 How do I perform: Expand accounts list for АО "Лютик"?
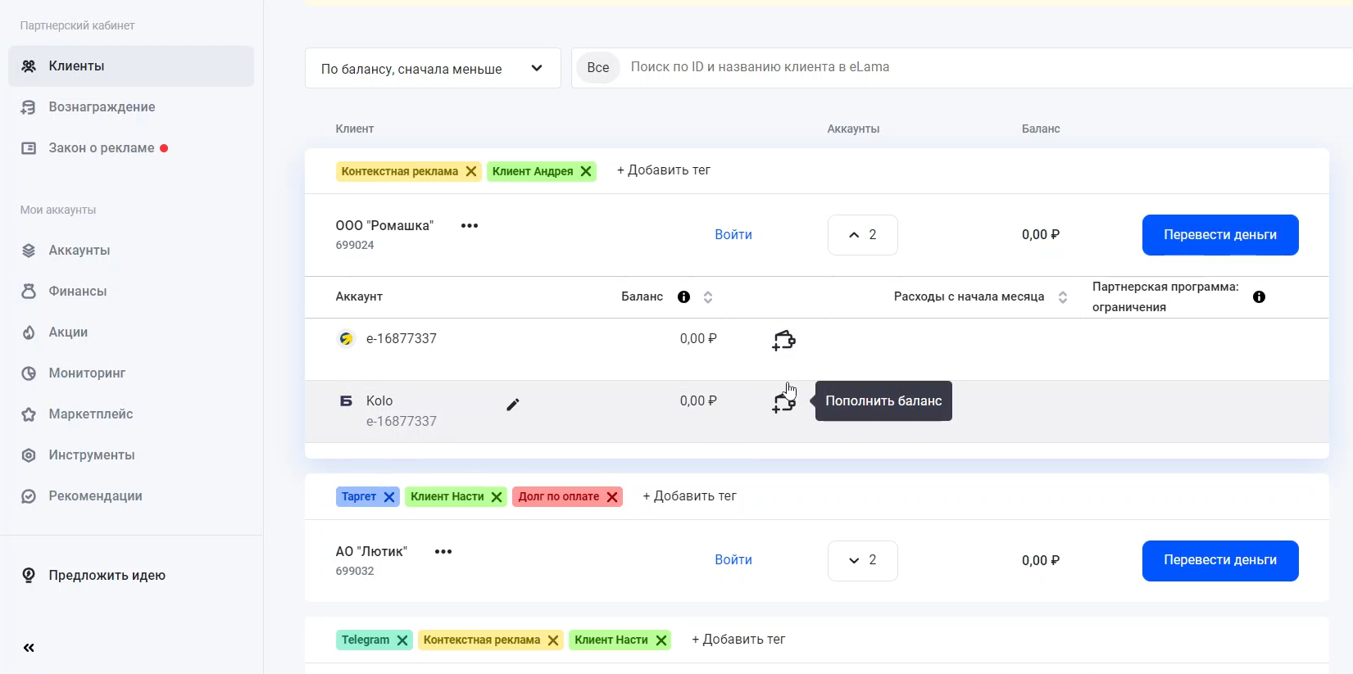click(862, 561)
